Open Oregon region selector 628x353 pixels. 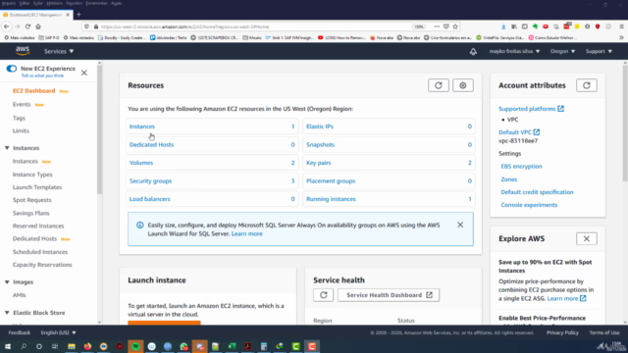(x=562, y=51)
